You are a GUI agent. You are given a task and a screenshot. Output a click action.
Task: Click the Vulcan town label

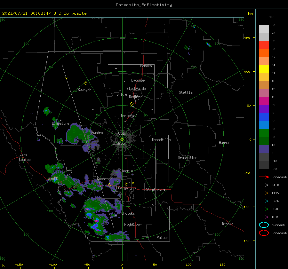coord(163,238)
